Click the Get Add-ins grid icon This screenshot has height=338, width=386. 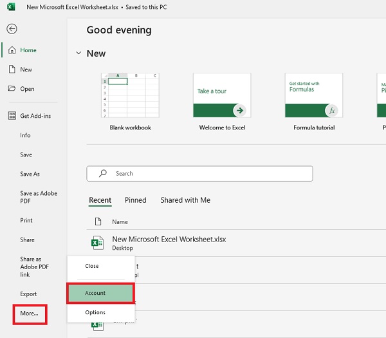(12, 115)
